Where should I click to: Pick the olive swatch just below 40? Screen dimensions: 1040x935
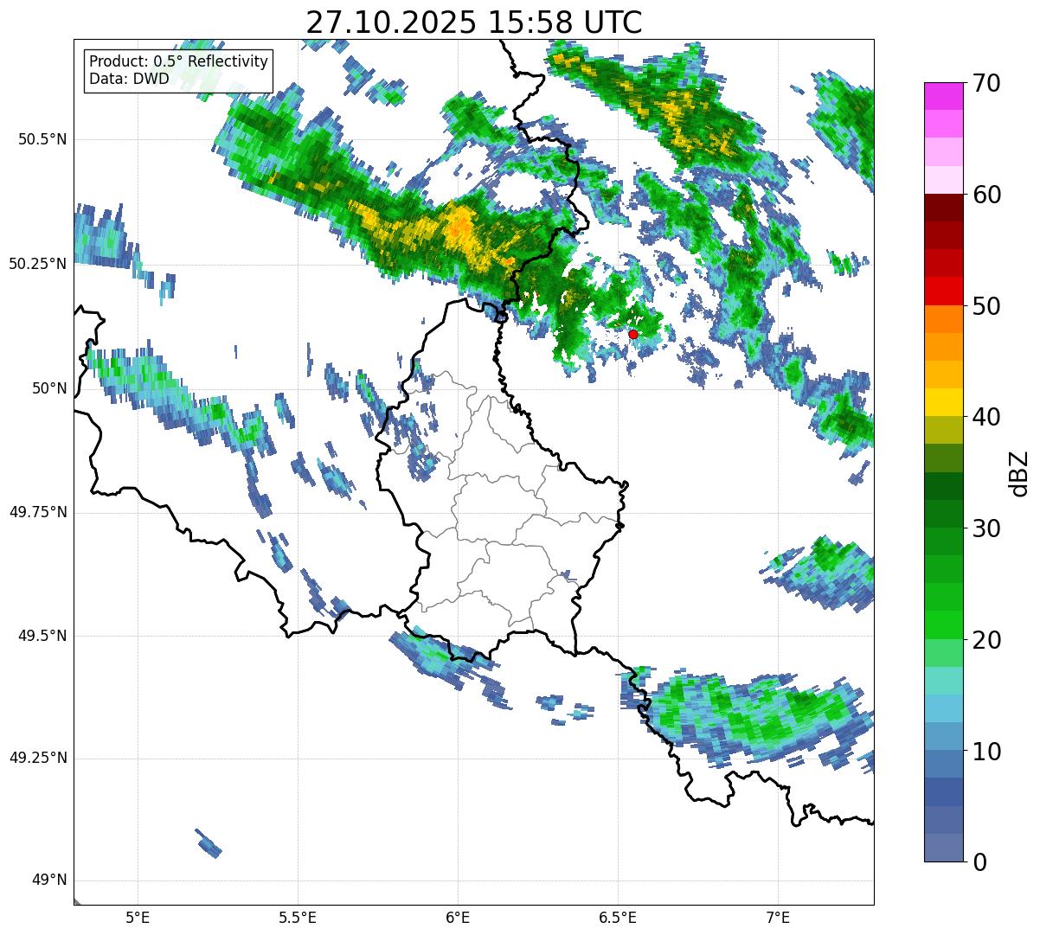click(x=943, y=431)
